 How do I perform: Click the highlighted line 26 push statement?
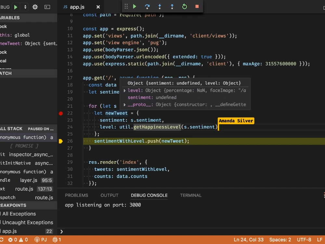point(142,141)
